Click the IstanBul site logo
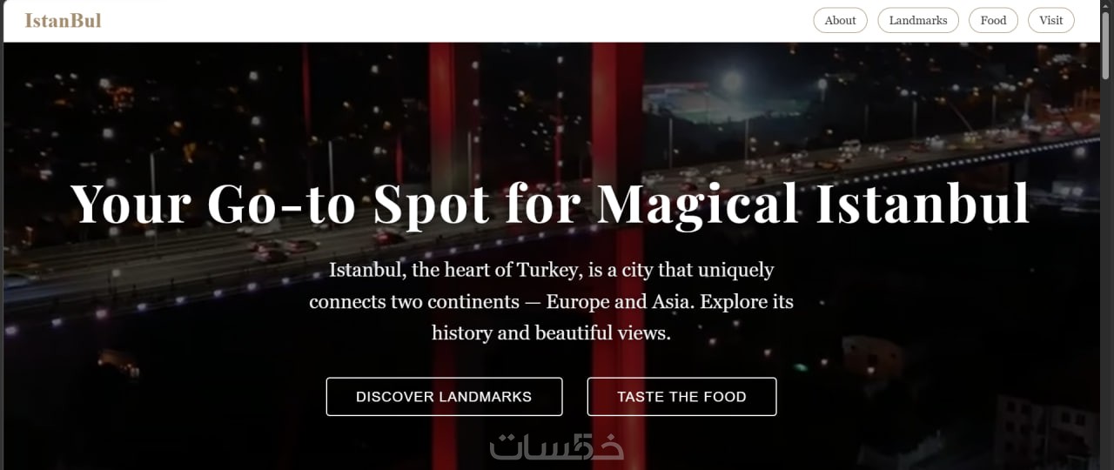This screenshot has height=470, width=1114. pos(63,20)
